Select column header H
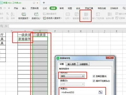This screenshot has width=126, height=95. click(x=81, y=31)
